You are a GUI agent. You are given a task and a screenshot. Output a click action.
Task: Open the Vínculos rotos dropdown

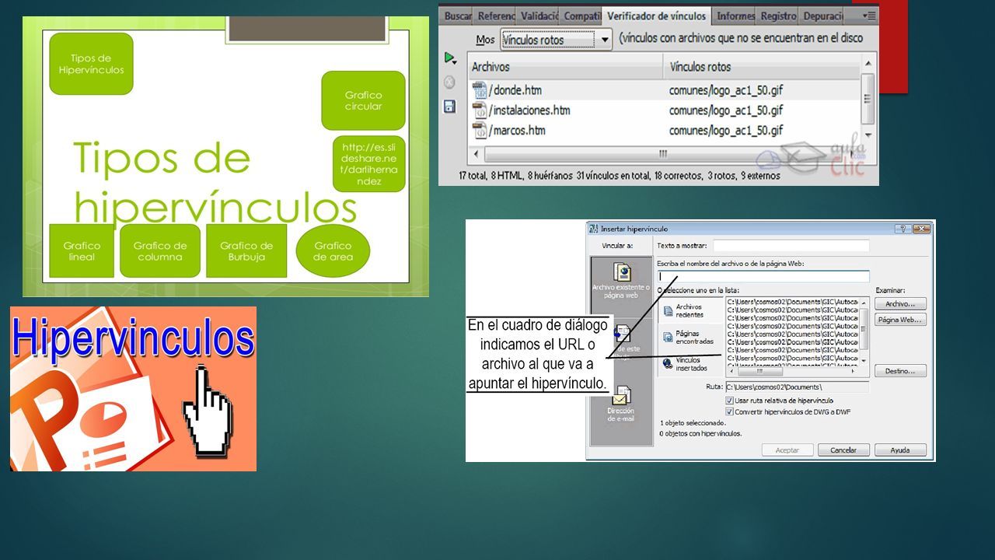coord(557,40)
